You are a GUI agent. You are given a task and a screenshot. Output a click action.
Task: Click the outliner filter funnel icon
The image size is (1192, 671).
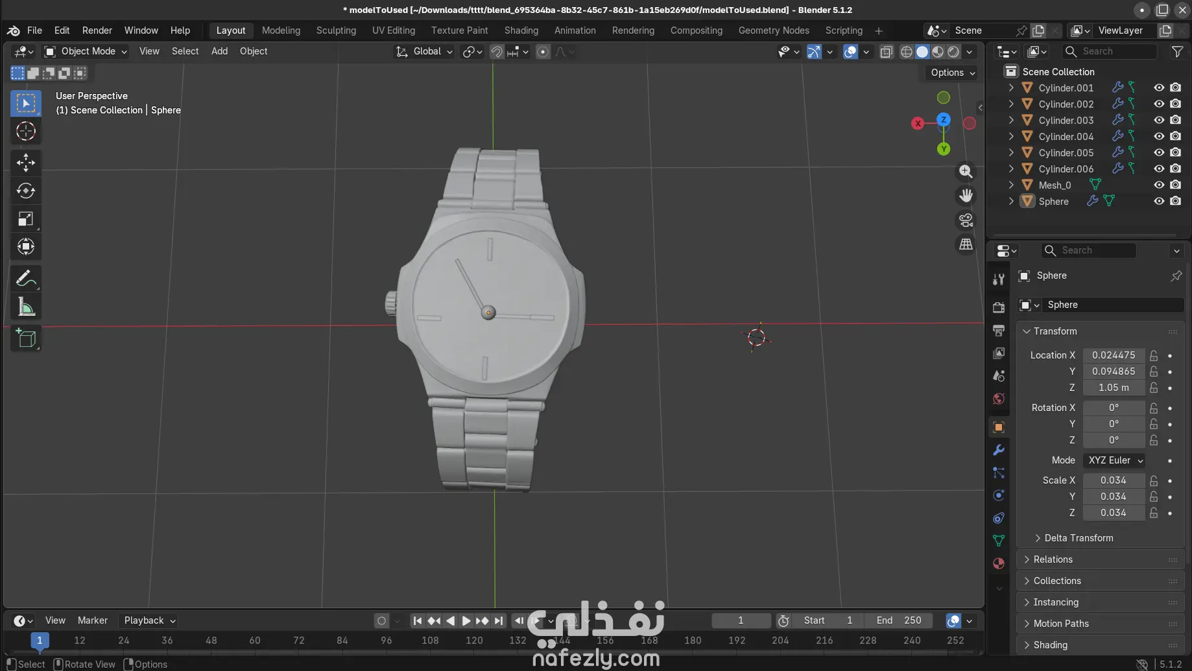pyautogui.click(x=1177, y=51)
